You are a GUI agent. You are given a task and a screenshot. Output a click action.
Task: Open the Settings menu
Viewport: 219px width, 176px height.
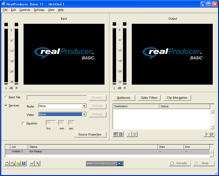pyautogui.click(x=39, y=10)
